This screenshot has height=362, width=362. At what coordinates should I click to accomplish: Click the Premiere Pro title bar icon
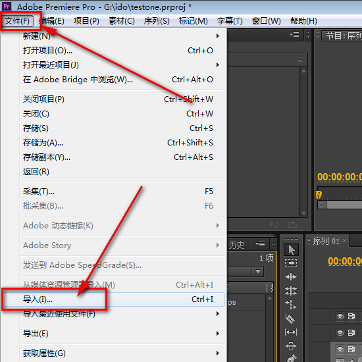pos(7,6)
